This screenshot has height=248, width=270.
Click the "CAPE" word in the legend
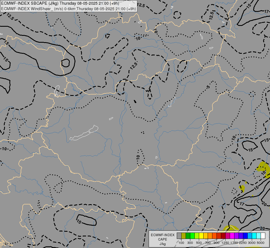coord(162,239)
